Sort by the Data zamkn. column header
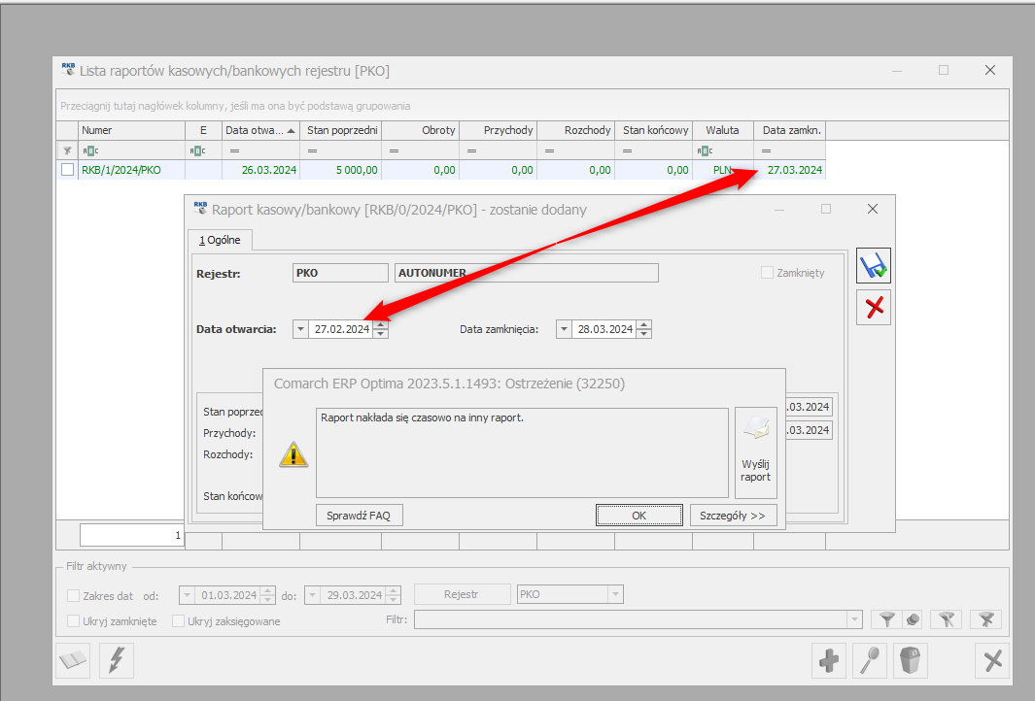The height and width of the screenshot is (701, 1035). click(x=789, y=130)
